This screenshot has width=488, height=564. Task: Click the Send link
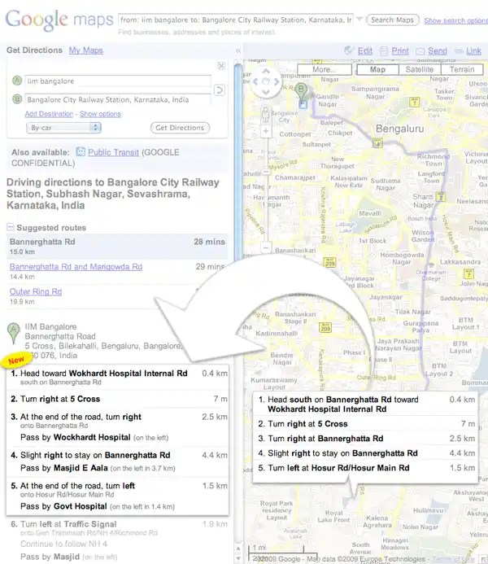438,51
